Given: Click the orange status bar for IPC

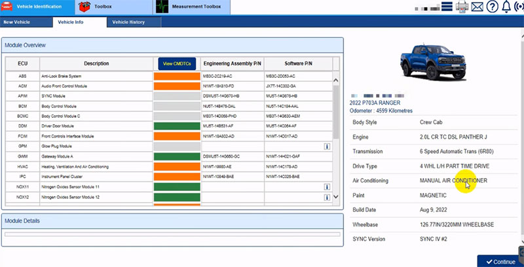Looking at the screenshot, I should click(x=177, y=177).
